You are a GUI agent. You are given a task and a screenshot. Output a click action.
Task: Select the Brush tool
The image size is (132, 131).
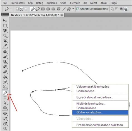[5, 57]
